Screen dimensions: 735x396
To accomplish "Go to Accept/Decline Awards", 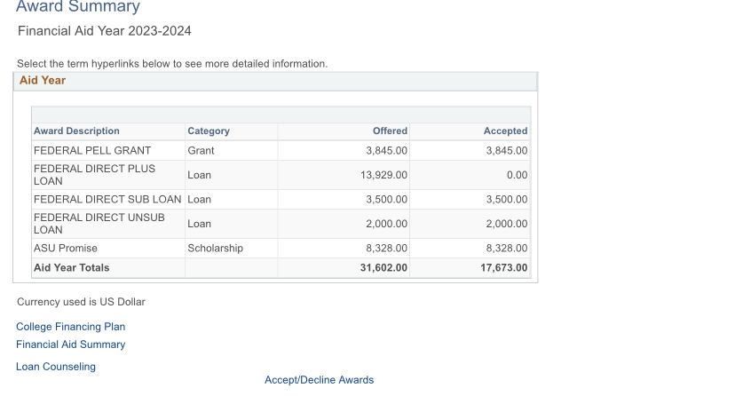I will [x=320, y=380].
